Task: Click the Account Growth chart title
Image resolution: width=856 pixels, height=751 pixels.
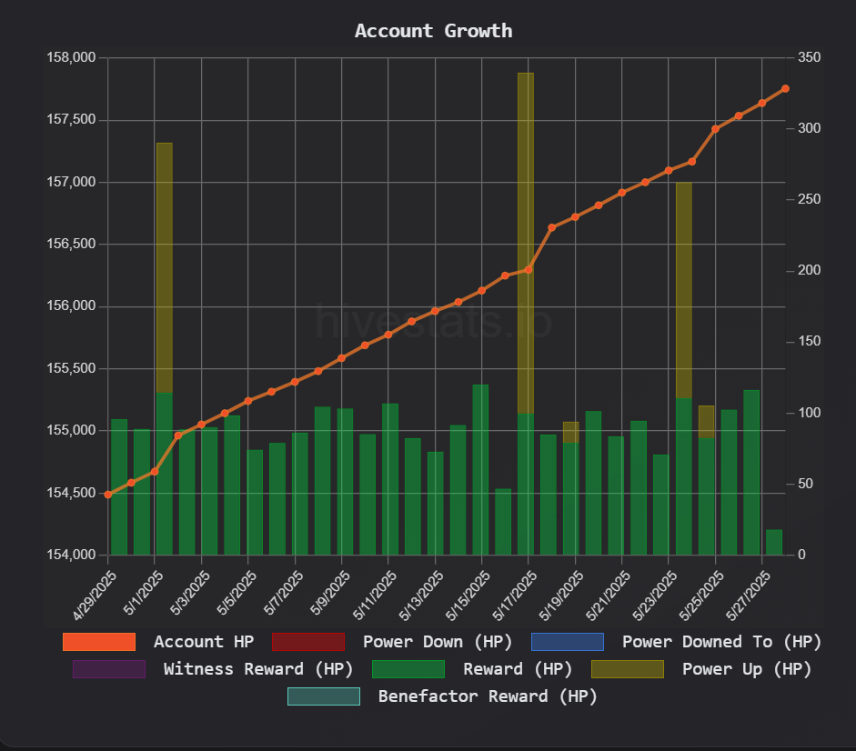Action: 433,31
